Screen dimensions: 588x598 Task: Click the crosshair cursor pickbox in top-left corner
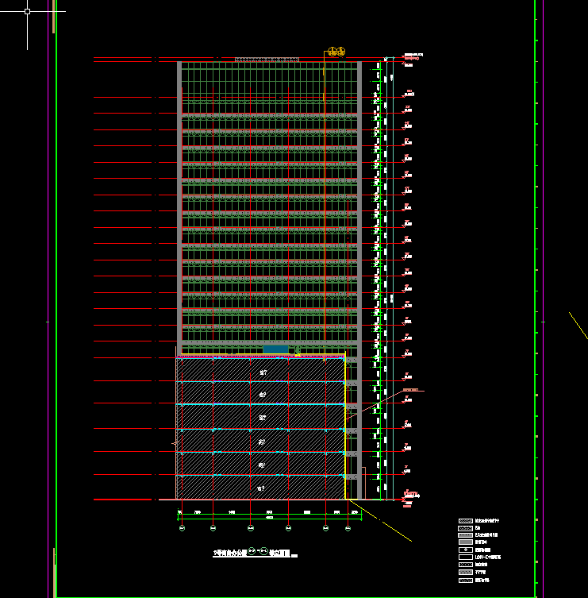(27, 12)
